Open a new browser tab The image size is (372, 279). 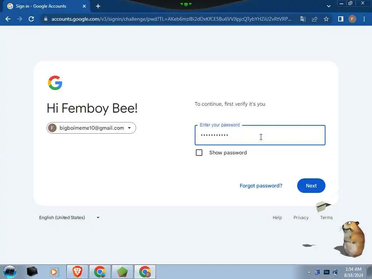tap(98, 6)
